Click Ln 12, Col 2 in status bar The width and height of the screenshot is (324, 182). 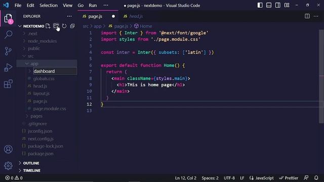pos(186,178)
